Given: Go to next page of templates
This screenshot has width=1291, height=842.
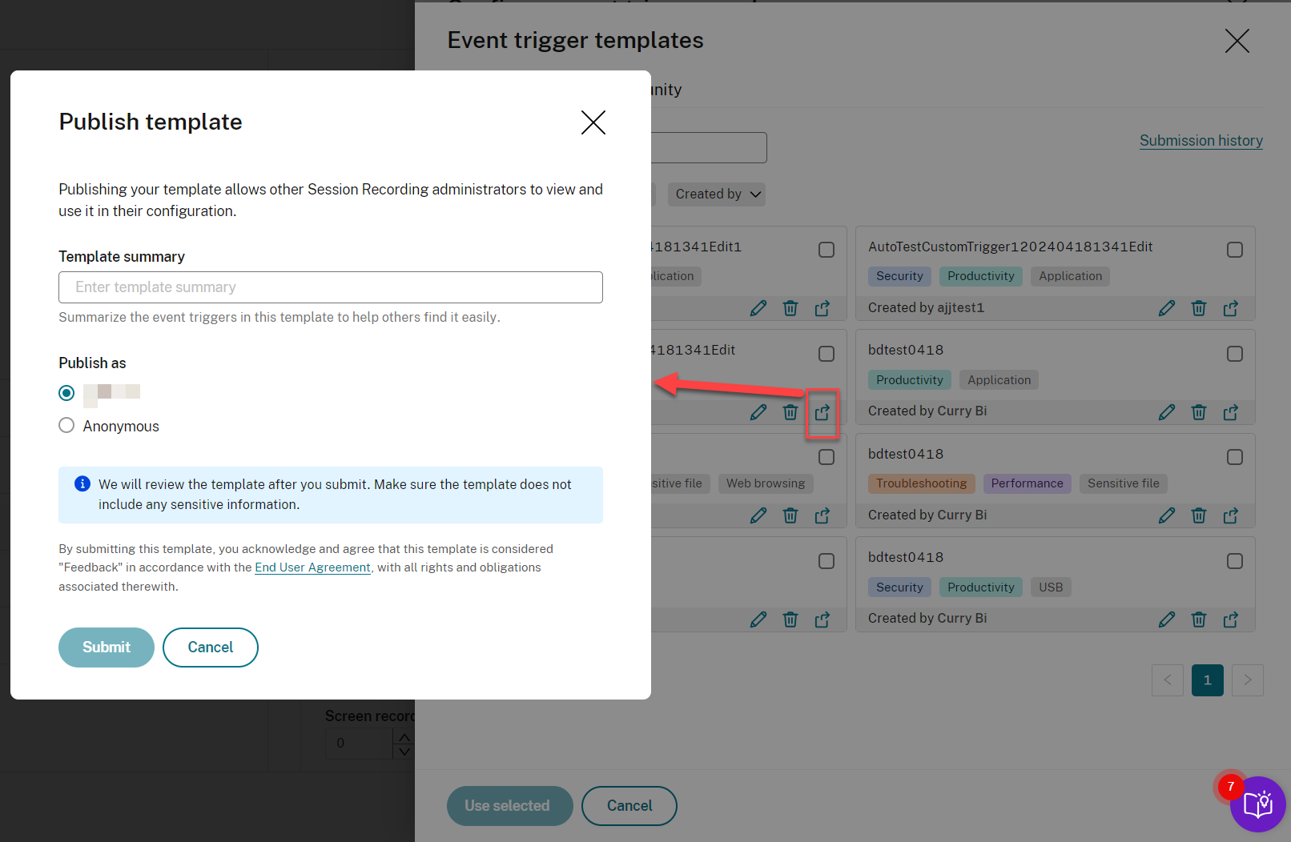Looking at the screenshot, I should point(1248,680).
